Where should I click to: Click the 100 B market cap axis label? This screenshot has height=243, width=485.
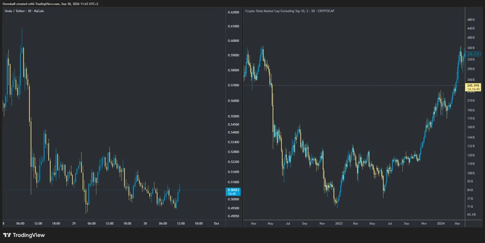470,173
